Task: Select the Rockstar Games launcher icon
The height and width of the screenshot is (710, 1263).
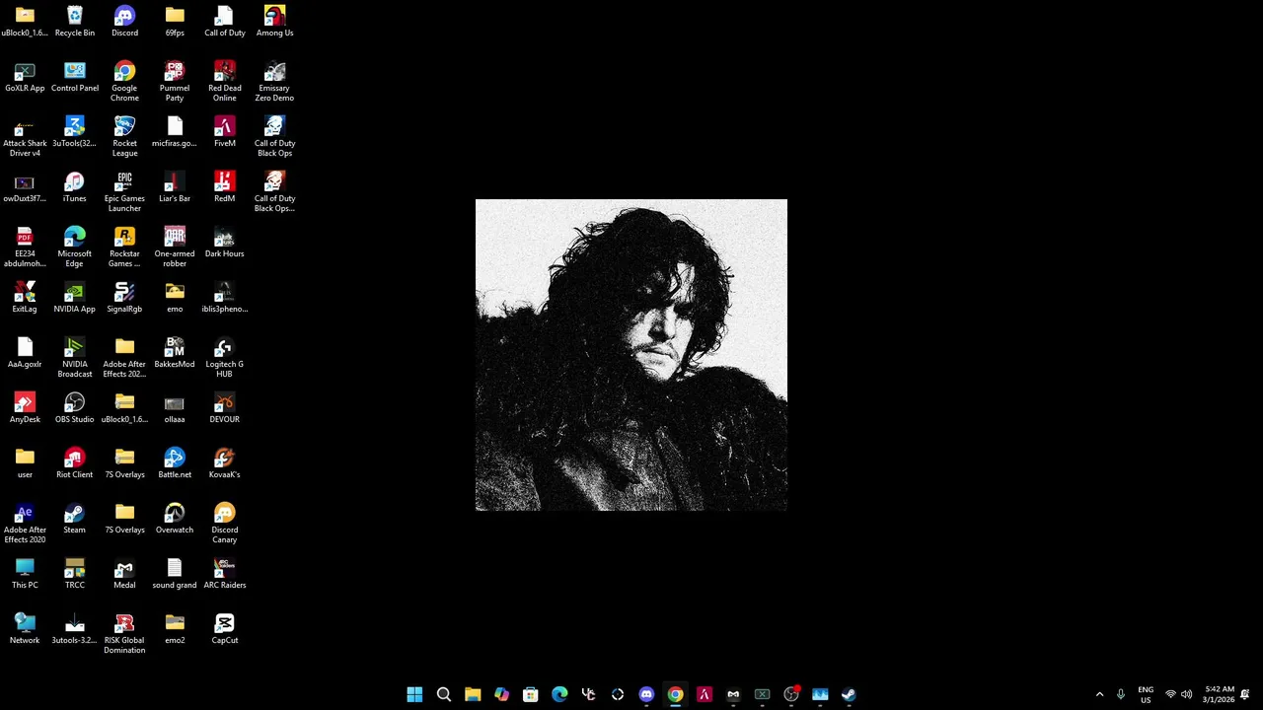Action: pos(124,248)
